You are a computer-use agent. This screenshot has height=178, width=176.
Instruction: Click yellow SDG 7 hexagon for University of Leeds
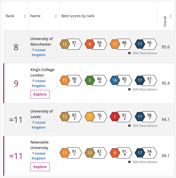tap(90, 117)
